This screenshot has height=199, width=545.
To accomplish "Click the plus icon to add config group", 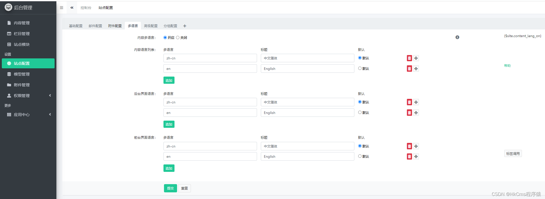I will point(185,26).
